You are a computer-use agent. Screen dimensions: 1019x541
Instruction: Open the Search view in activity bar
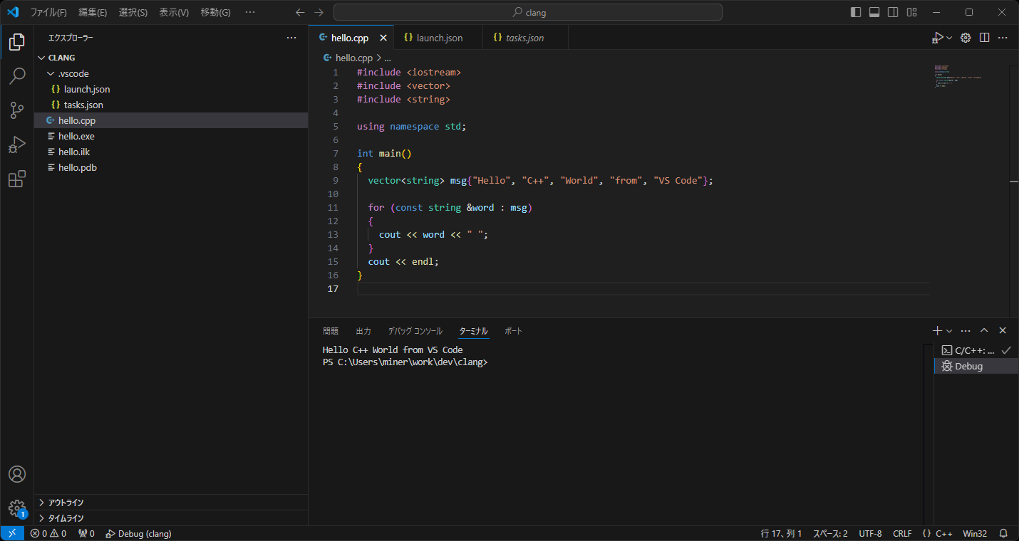tap(17, 76)
